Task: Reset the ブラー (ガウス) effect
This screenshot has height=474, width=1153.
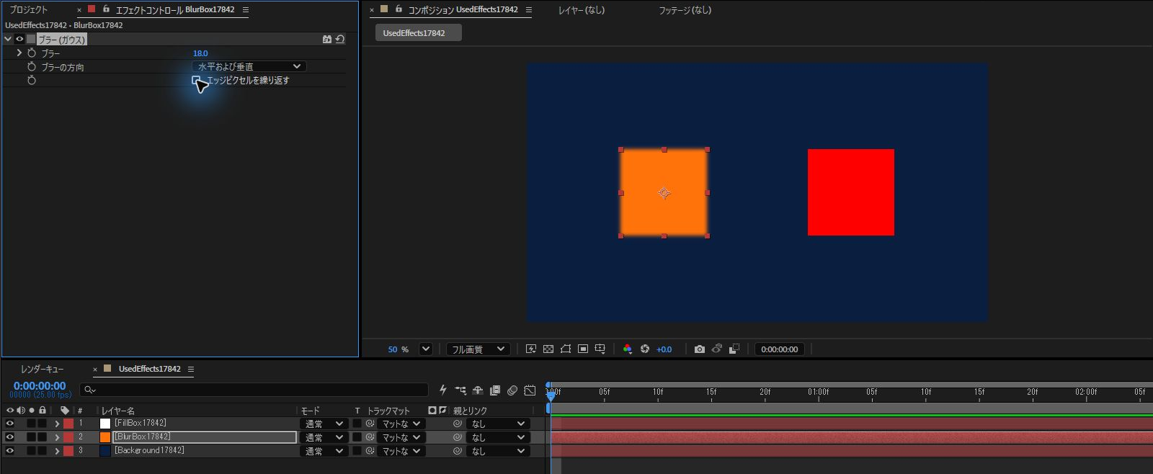Action: (x=340, y=40)
